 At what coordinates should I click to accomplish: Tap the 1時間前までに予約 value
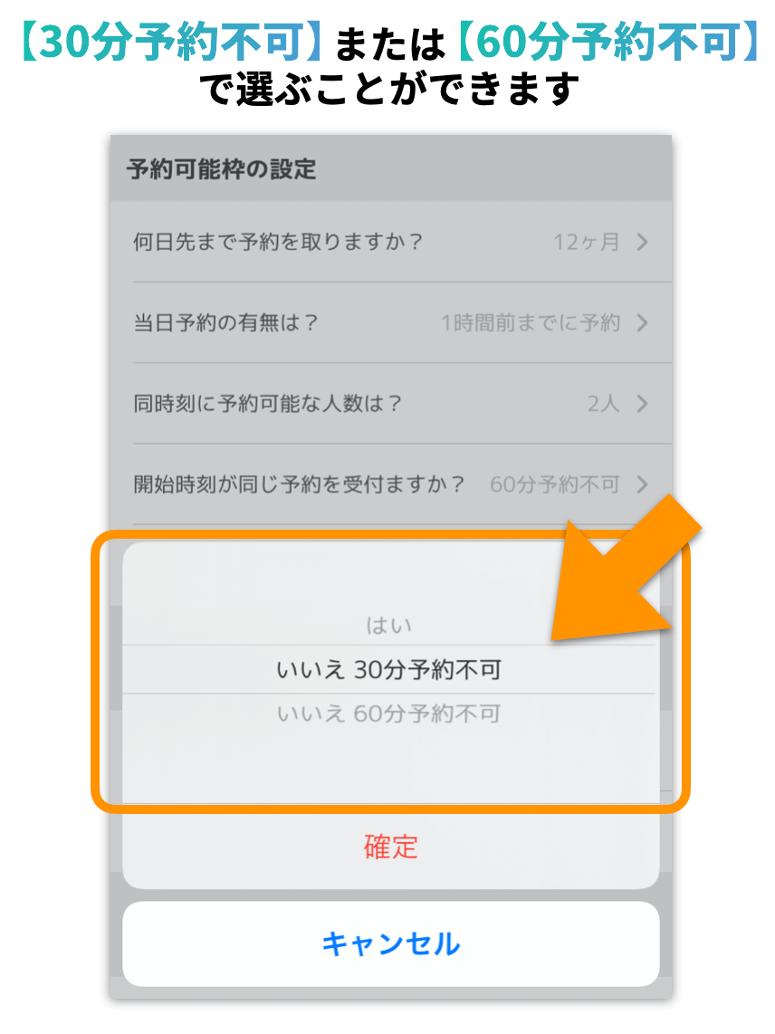(x=531, y=323)
